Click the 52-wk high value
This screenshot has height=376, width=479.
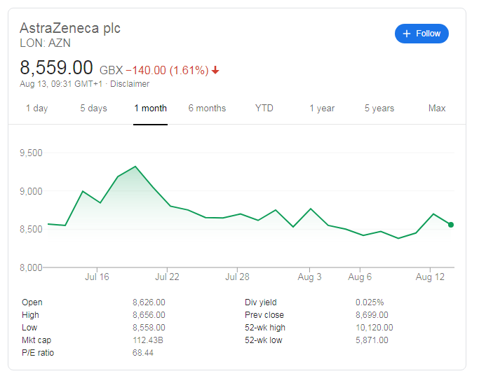point(375,328)
